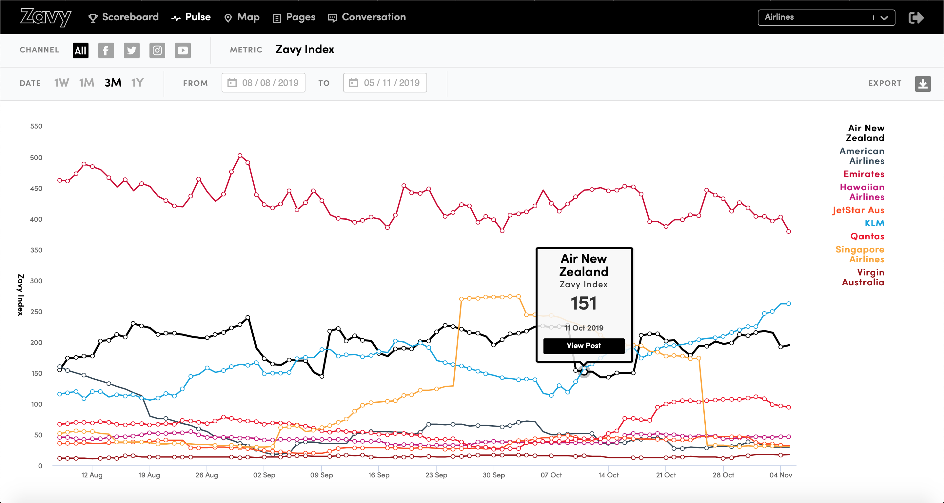The width and height of the screenshot is (944, 503).
Task: Filter channel by Instagram icon
Action: tap(157, 50)
